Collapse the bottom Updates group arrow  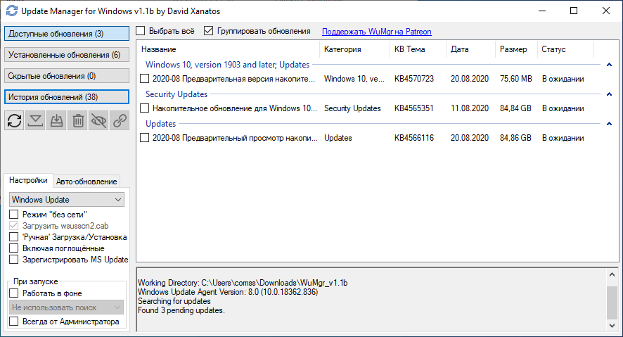click(609, 124)
